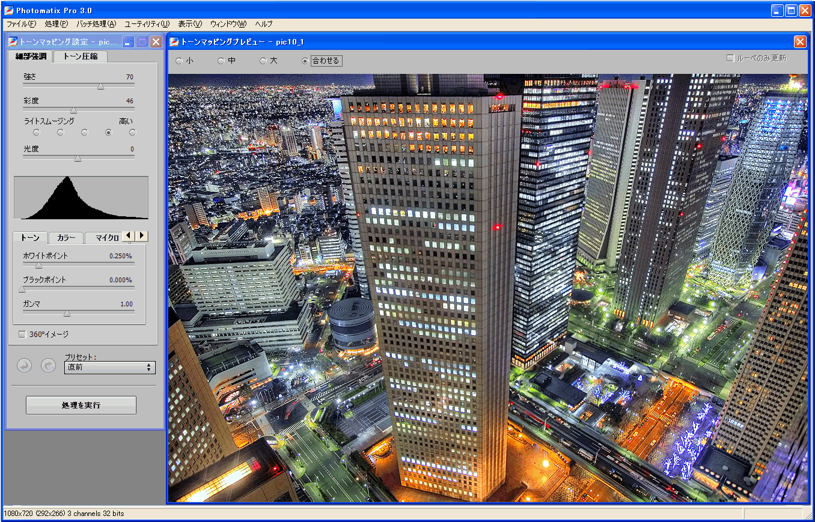Check the ルーペのみ更新 checkbox
Image resolution: width=815 pixels, height=522 pixels.
pos(729,57)
